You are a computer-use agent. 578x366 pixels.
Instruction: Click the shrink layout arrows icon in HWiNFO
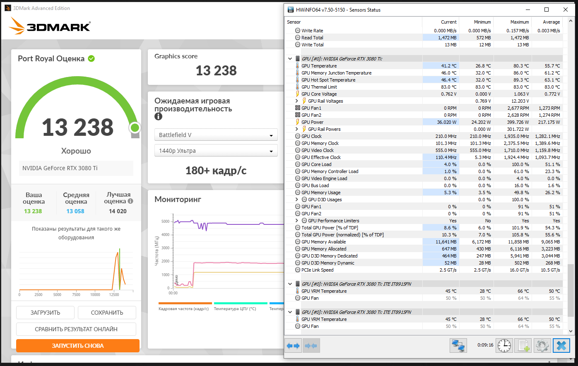pyautogui.click(x=311, y=345)
